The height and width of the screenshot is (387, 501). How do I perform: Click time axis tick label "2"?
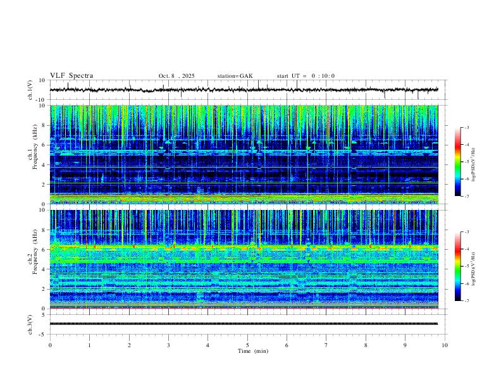129,345
